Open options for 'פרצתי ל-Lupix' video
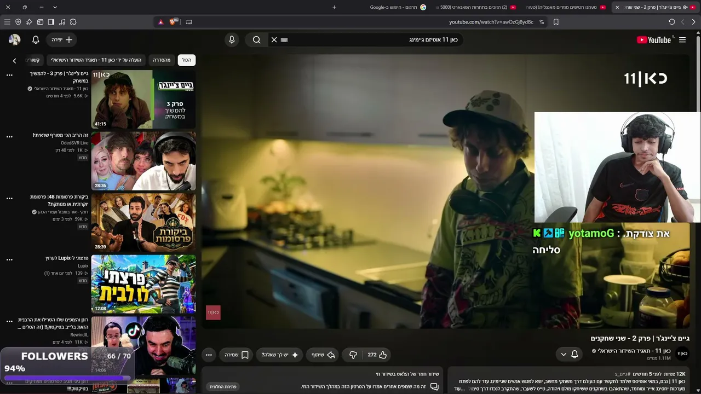 [x=9, y=260]
